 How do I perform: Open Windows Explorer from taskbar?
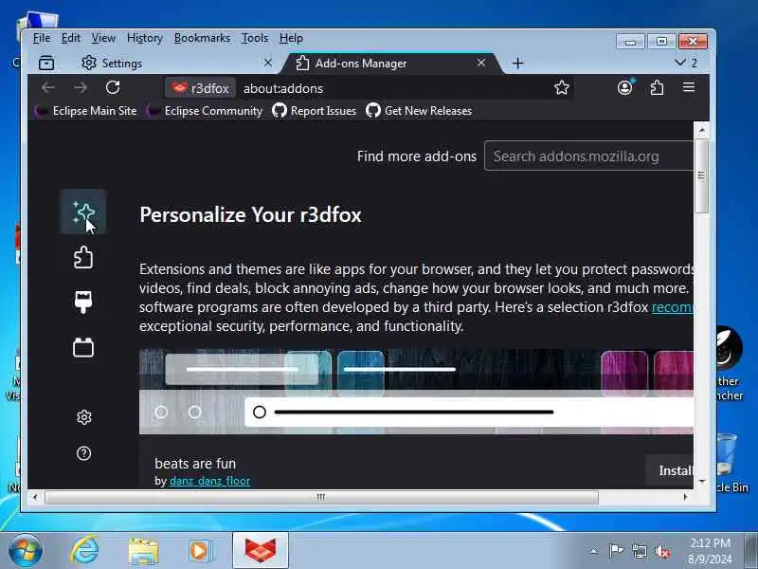143,551
